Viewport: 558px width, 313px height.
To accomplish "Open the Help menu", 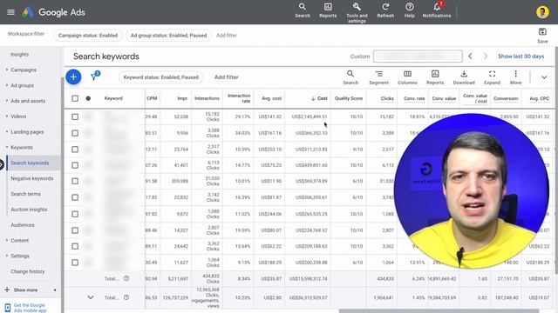I will (x=409, y=10).
